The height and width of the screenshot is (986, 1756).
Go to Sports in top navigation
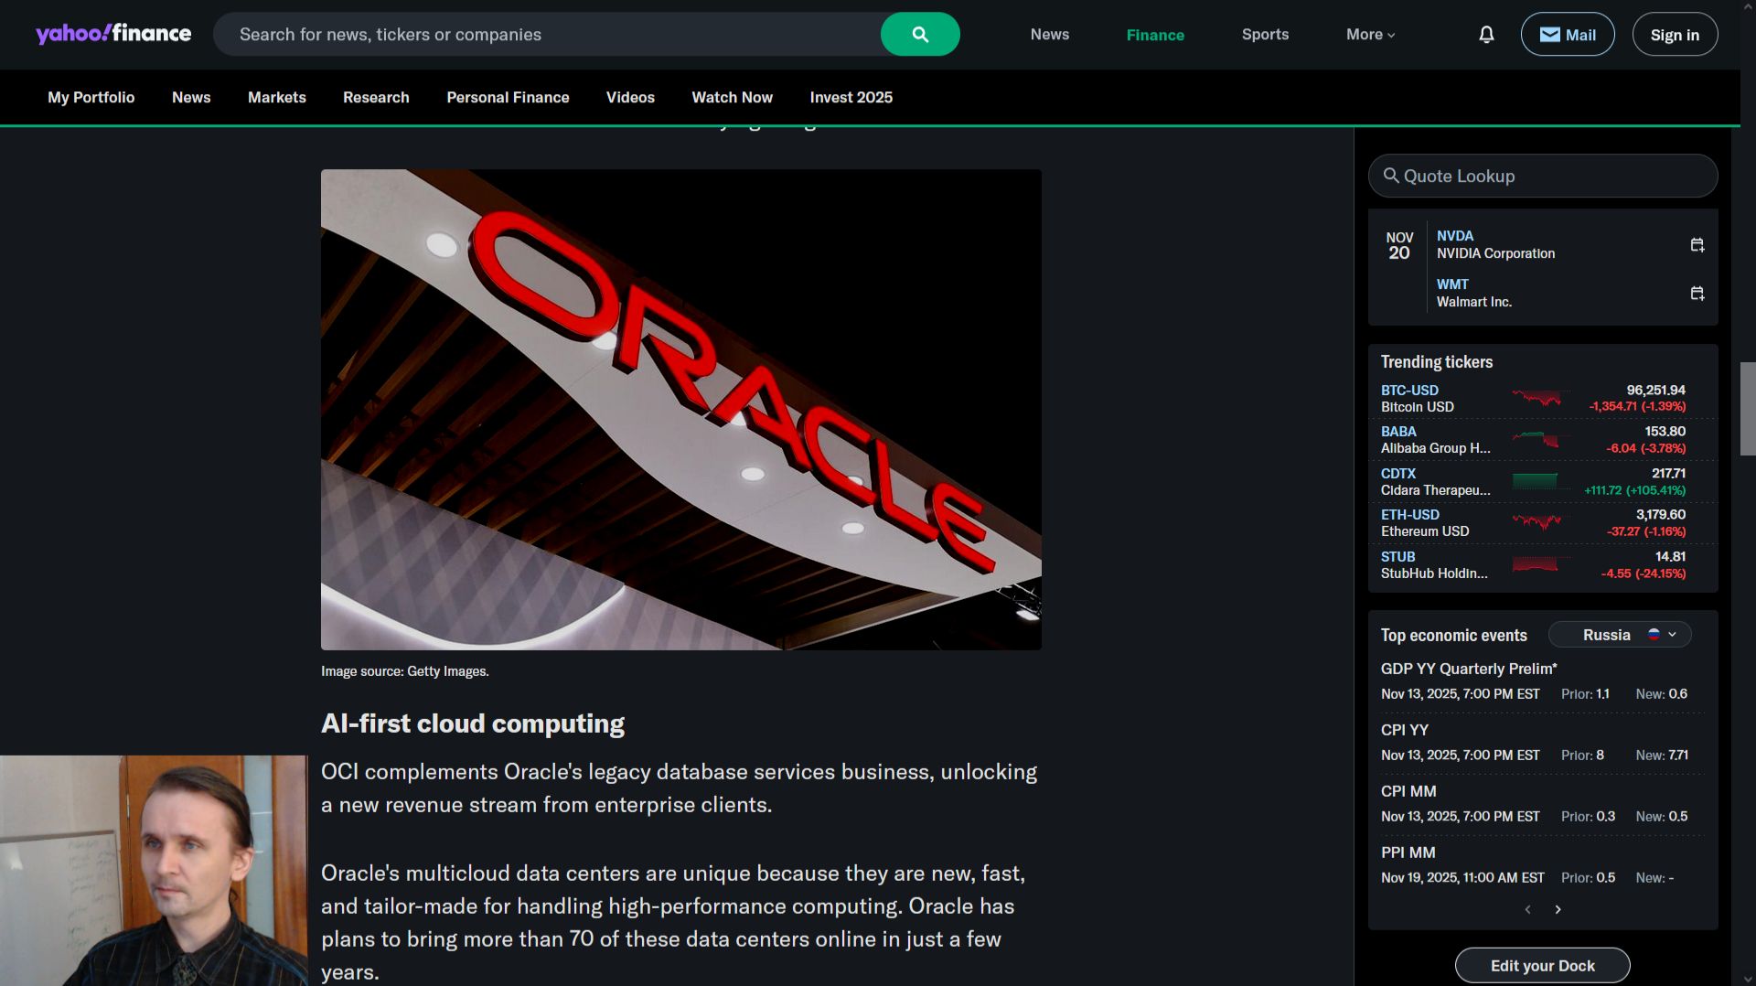click(1265, 35)
